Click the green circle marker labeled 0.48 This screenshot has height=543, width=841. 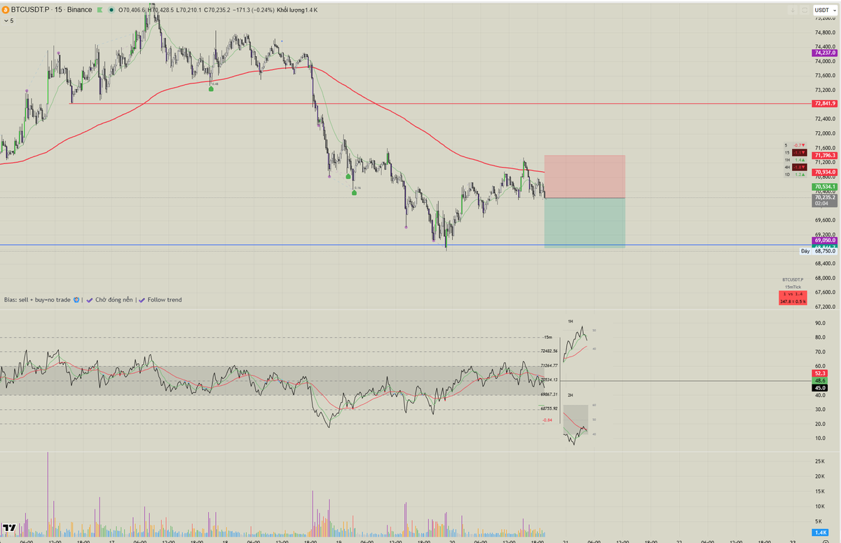pyautogui.click(x=211, y=88)
